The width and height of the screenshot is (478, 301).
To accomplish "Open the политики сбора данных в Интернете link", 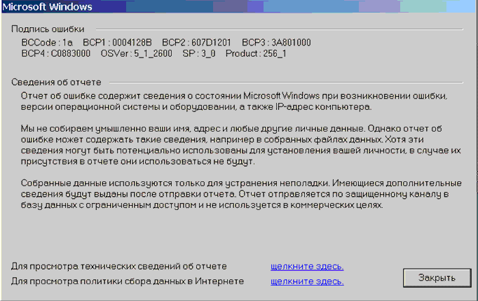I will 307,281.
